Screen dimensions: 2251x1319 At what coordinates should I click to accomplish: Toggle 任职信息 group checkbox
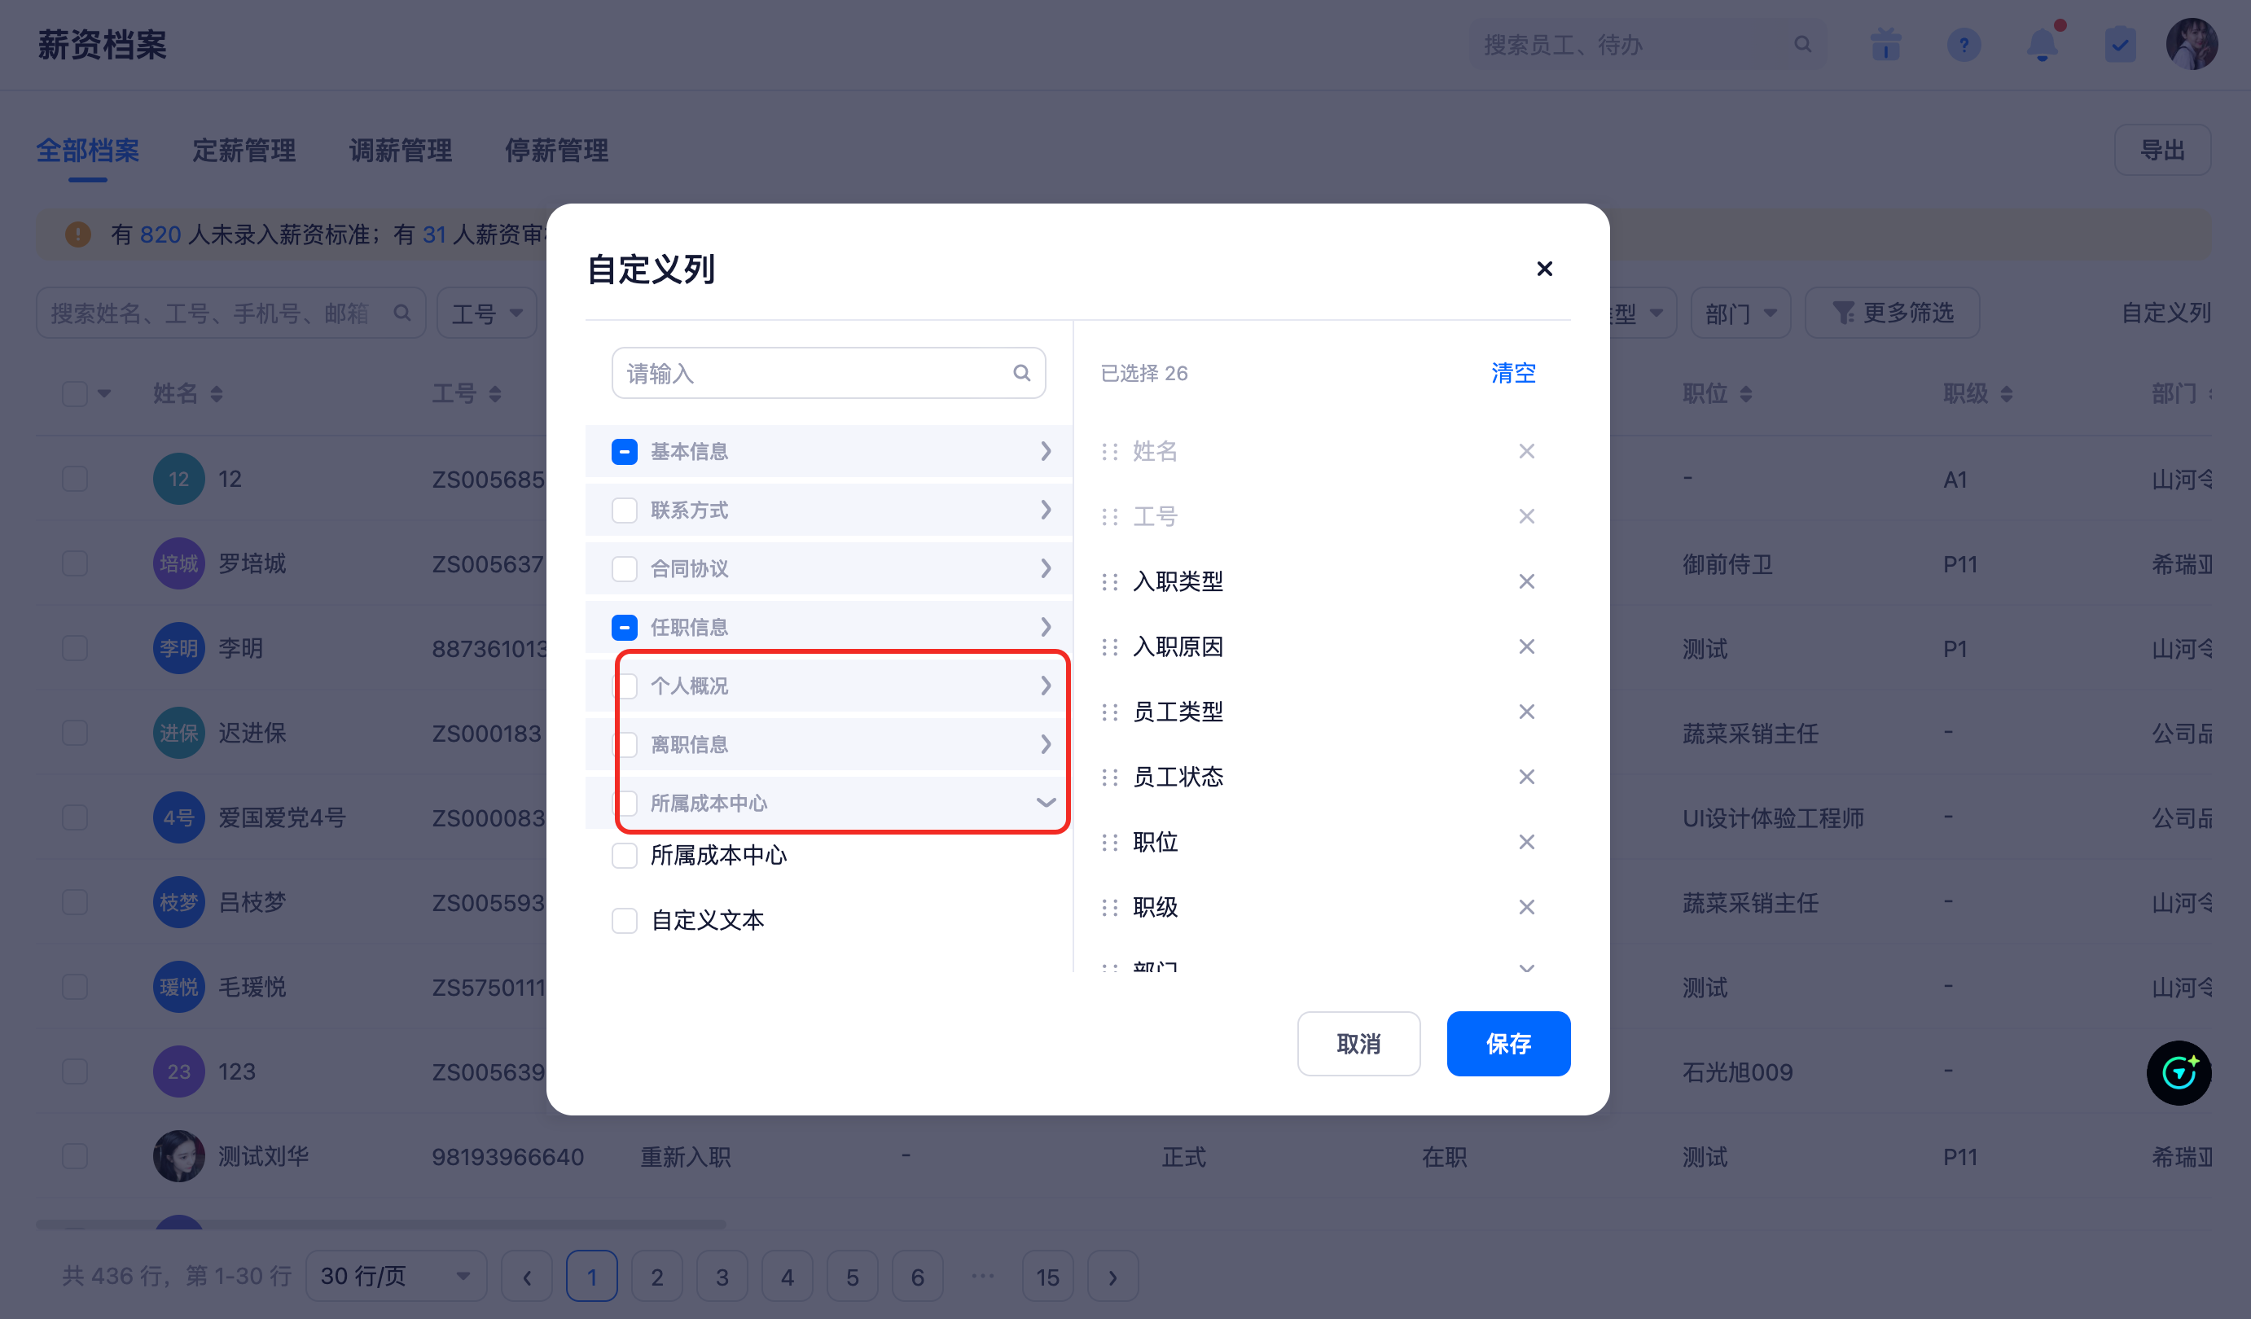tap(625, 628)
